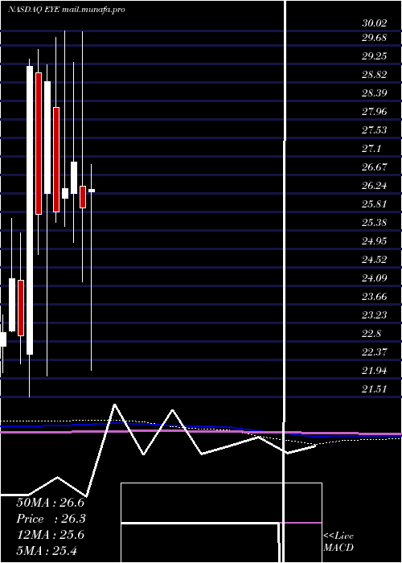
Task: Click the 21.94 price level
Action: [375, 370]
